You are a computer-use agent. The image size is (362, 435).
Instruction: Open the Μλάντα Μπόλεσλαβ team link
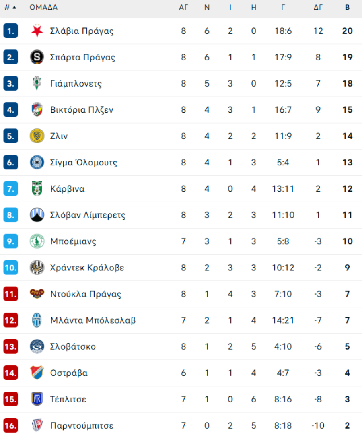(x=93, y=320)
